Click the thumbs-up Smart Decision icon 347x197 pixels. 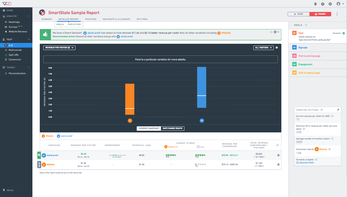tap(45, 35)
